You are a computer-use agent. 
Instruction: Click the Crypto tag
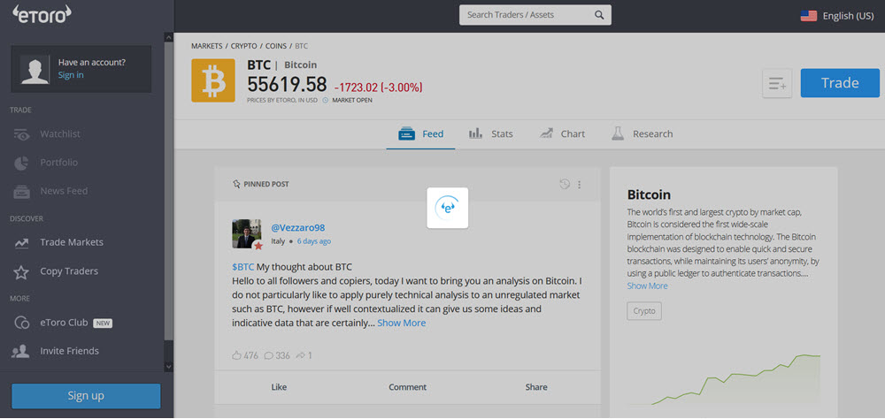point(644,311)
